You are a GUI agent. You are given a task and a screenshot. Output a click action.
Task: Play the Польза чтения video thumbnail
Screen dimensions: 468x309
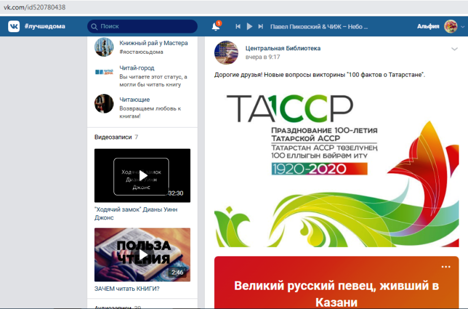142,255
